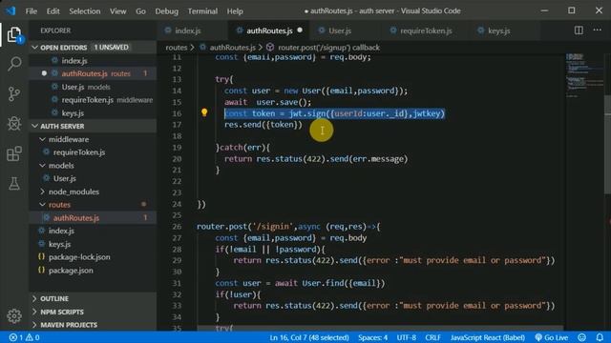Select authRoutes.js in Open Editors list
The image size is (611, 343).
click(x=93, y=73)
